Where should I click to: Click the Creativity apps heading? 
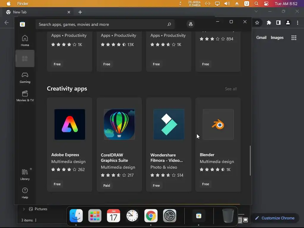[67, 88]
